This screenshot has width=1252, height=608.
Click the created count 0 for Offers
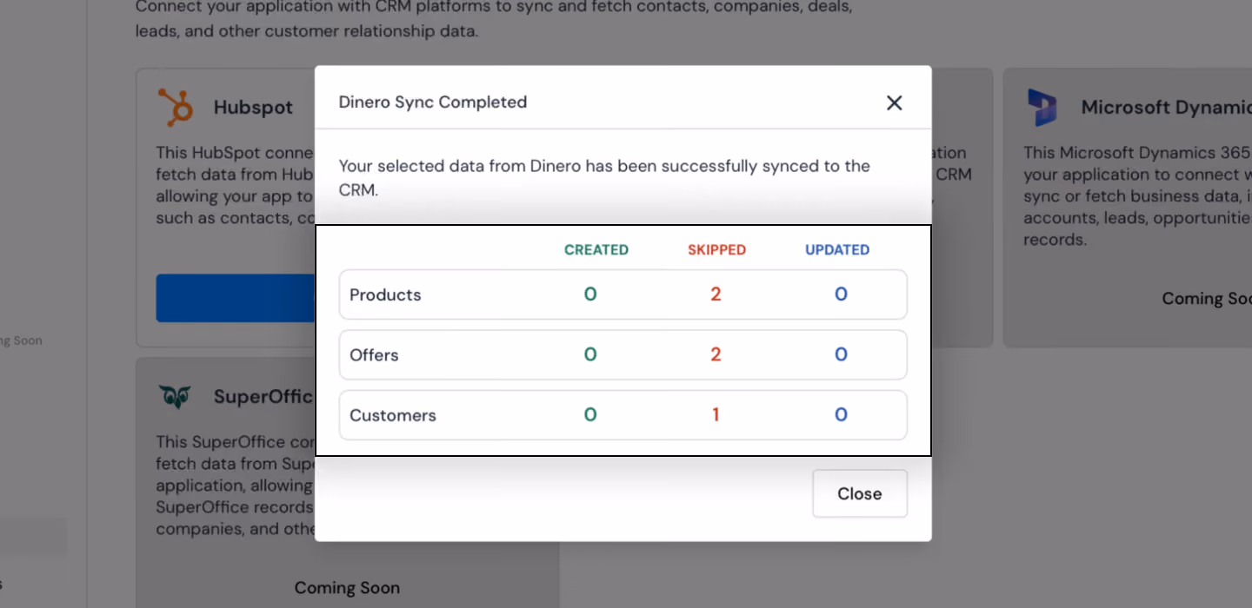590,354
